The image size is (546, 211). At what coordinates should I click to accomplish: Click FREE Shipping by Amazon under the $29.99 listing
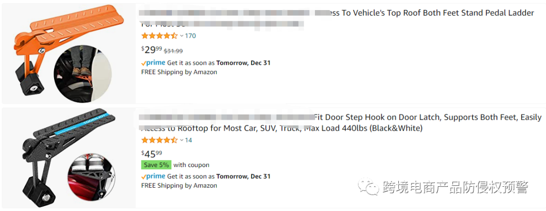pyautogui.click(x=179, y=72)
